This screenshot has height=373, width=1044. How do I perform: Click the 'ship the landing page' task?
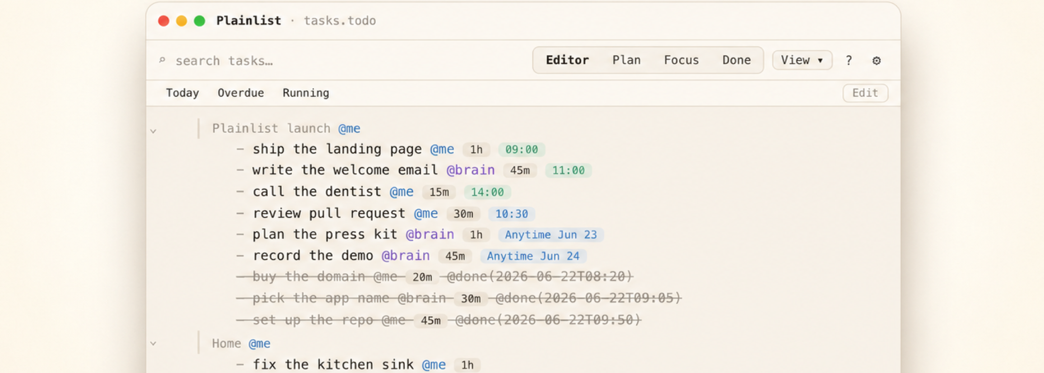[337, 149]
